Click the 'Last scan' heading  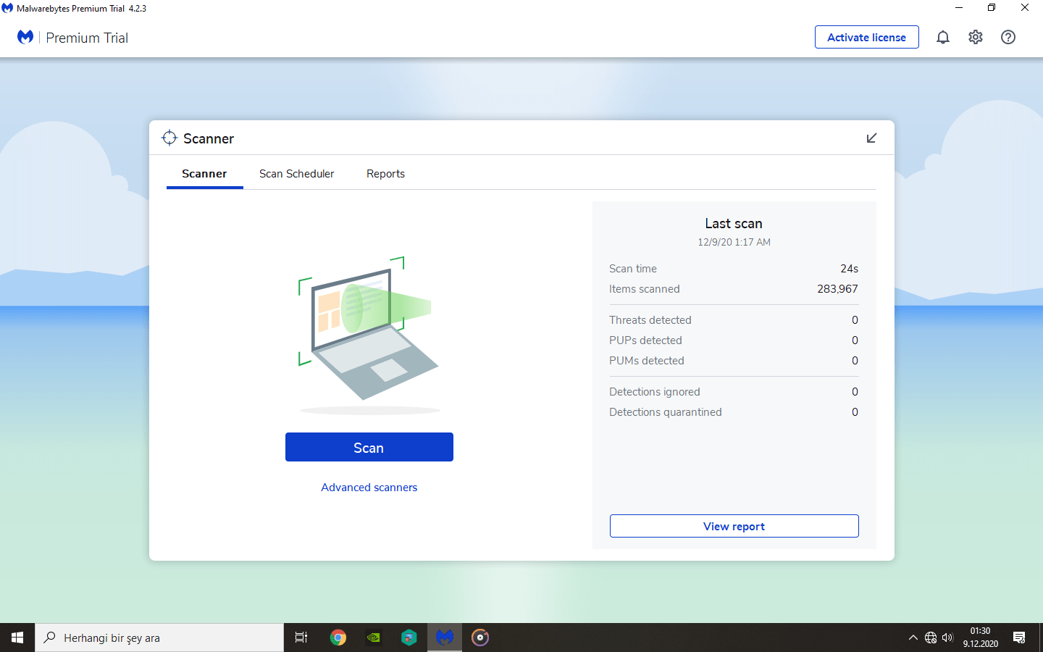click(734, 224)
